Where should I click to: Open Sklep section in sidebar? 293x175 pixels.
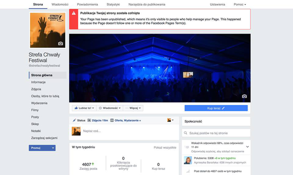coord(35,124)
